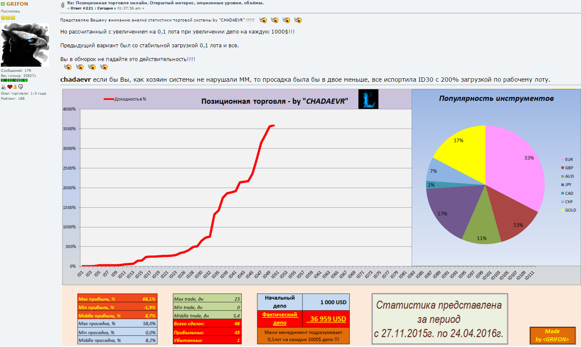581x347 pixels.
Task: Click the three gold rank stars under 'Постоялец'
Action: click(x=8, y=18)
